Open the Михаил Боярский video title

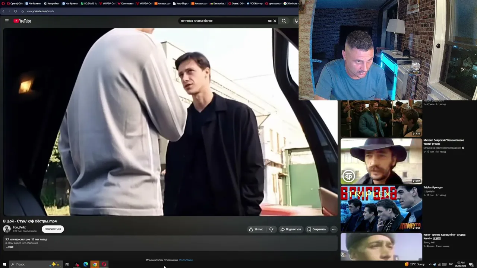coord(443,142)
